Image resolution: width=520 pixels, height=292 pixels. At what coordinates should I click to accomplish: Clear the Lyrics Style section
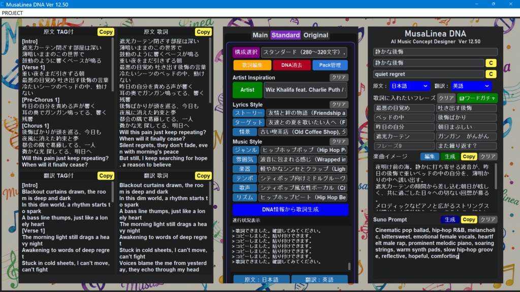tap(339, 104)
